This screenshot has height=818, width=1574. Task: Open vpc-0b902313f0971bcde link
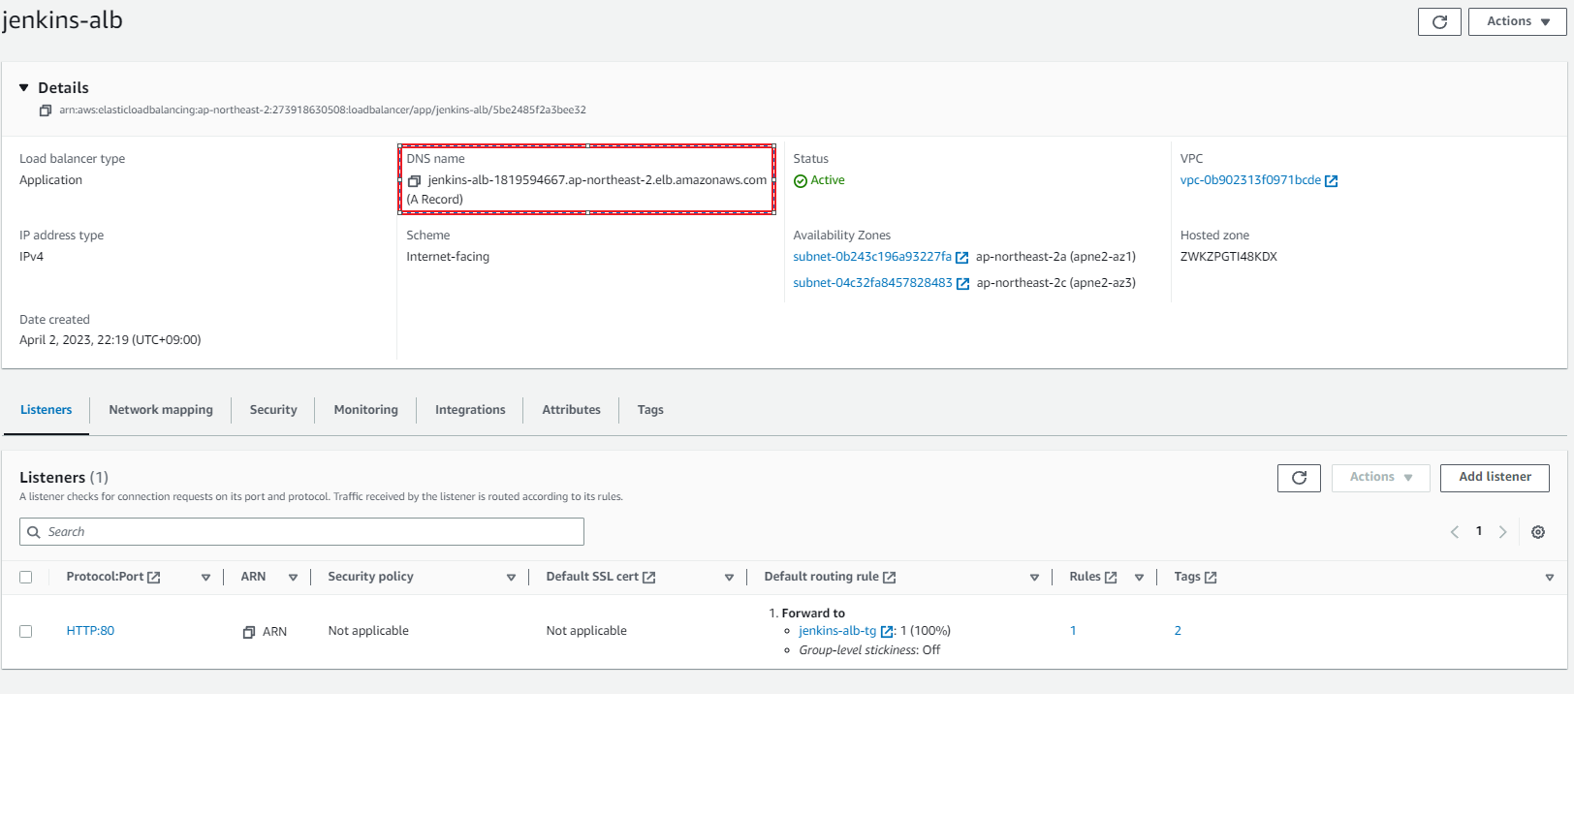(1250, 180)
